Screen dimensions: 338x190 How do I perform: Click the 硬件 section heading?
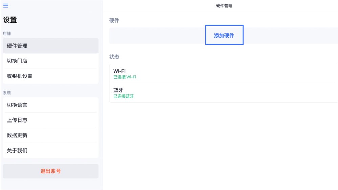(x=114, y=21)
